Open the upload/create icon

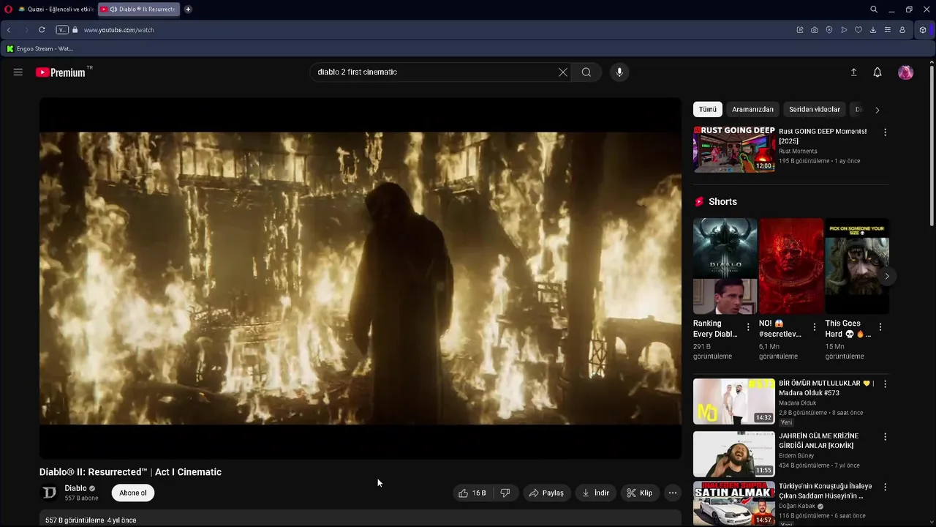point(853,72)
